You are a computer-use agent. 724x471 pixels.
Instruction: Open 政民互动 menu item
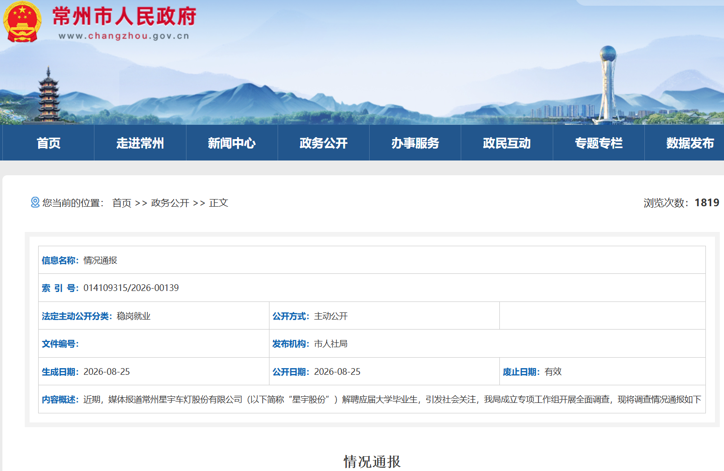[x=507, y=143]
